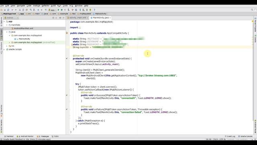This screenshot has height=145, width=257.
Task: Close the activity_main.xml tab
Action: coord(88,18)
